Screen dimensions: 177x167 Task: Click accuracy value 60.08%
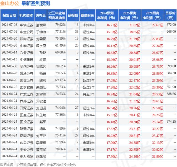60,52
